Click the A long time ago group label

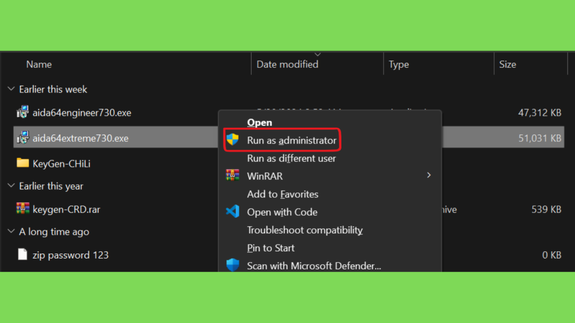(54, 232)
